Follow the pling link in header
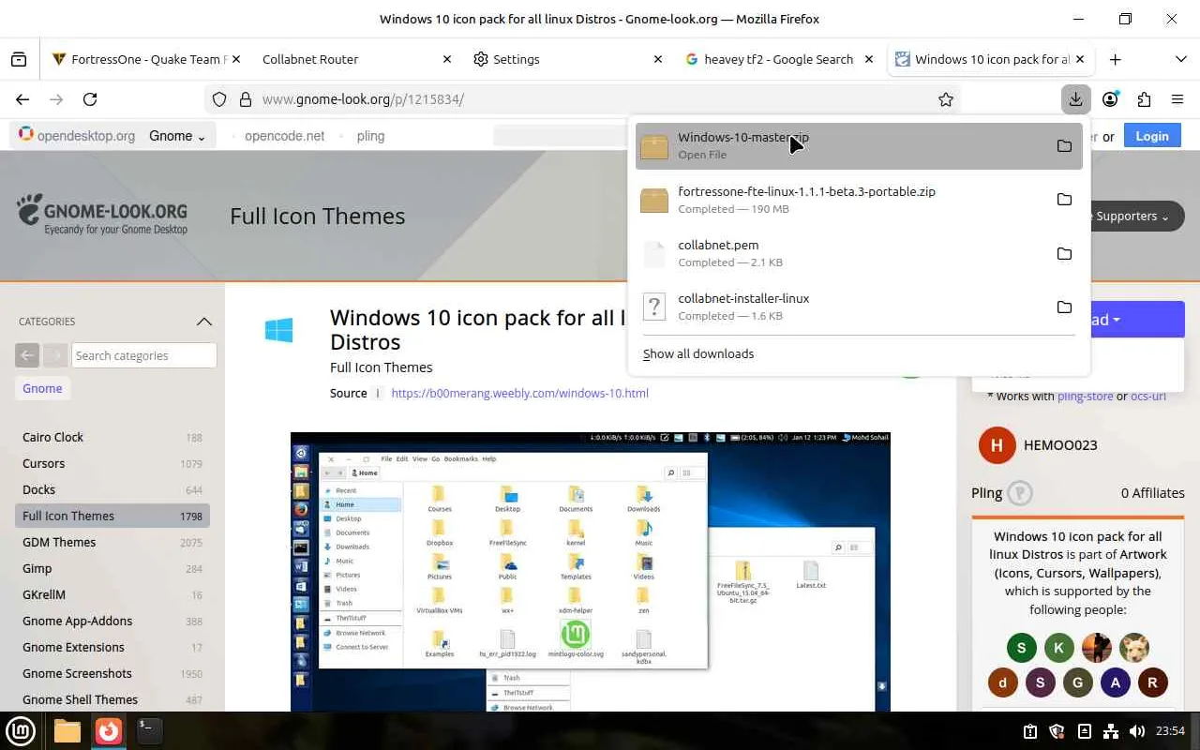Image resolution: width=1200 pixels, height=750 pixels. coord(370,136)
